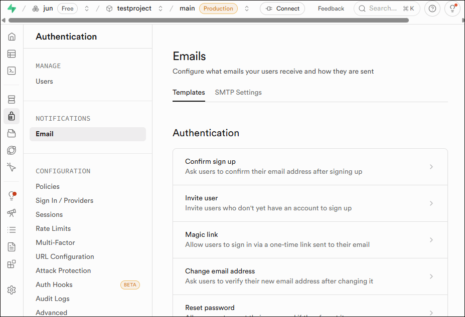This screenshot has height=317, width=465.
Task: Expand the organization switcher next to jun
Action: point(87,9)
